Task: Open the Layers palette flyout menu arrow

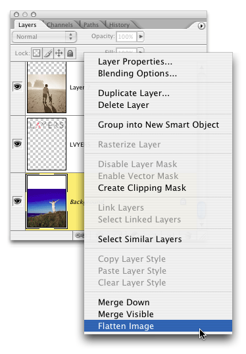Action: 201,26
